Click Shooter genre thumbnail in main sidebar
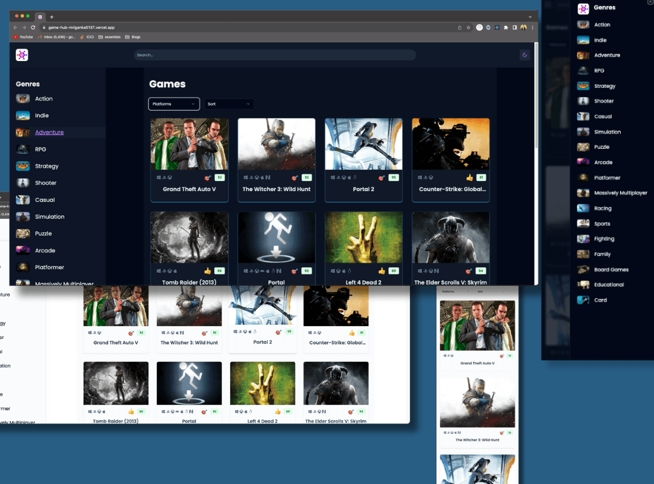Viewport: 654px width, 484px height. [x=22, y=183]
